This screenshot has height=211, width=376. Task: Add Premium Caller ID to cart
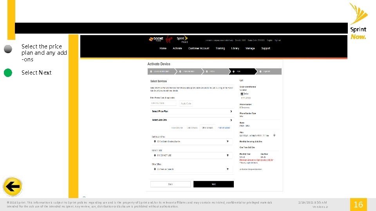pyautogui.click(x=228, y=169)
